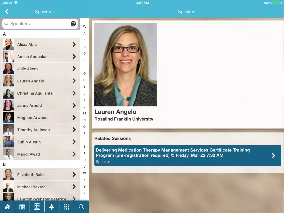Jump to letter B in index
This screenshot has height=213, width=284.
(84, 40)
